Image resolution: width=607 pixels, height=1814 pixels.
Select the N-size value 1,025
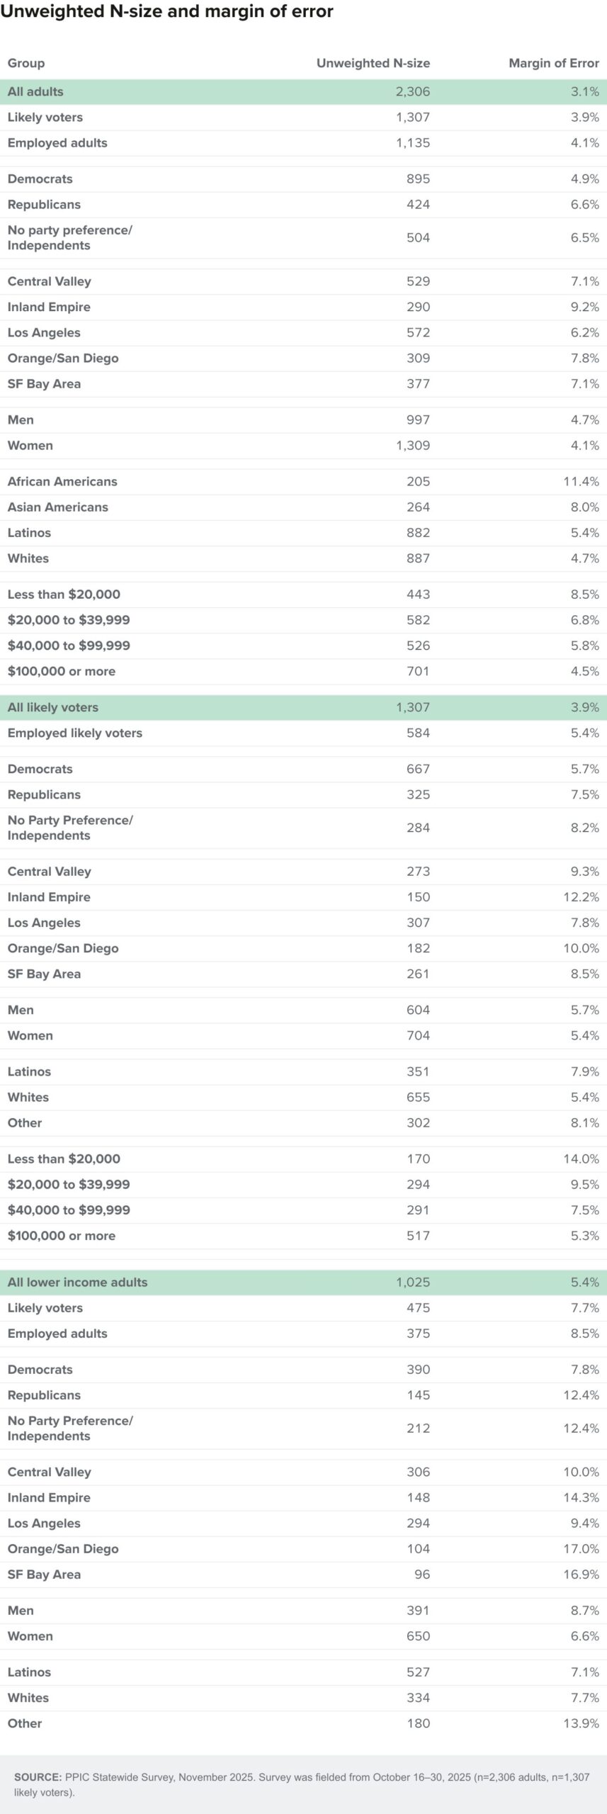pos(413,1282)
